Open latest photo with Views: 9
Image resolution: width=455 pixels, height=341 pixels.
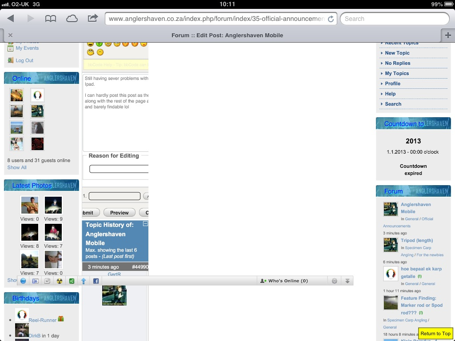(53, 205)
